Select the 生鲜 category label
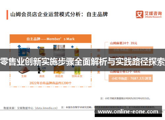This screenshot has height=120, width=165. click(24, 76)
